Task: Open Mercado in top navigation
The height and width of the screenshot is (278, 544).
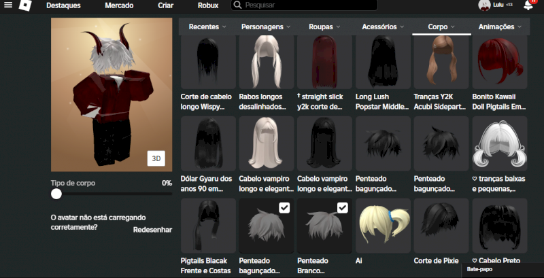Action: tap(119, 5)
